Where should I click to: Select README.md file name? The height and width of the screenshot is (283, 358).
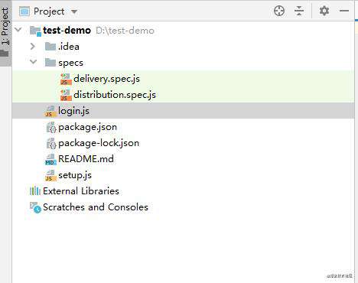point(86,159)
